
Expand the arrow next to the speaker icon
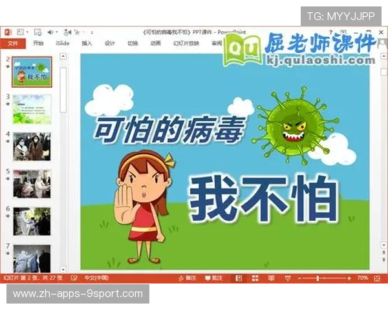(x=57, y=32)
